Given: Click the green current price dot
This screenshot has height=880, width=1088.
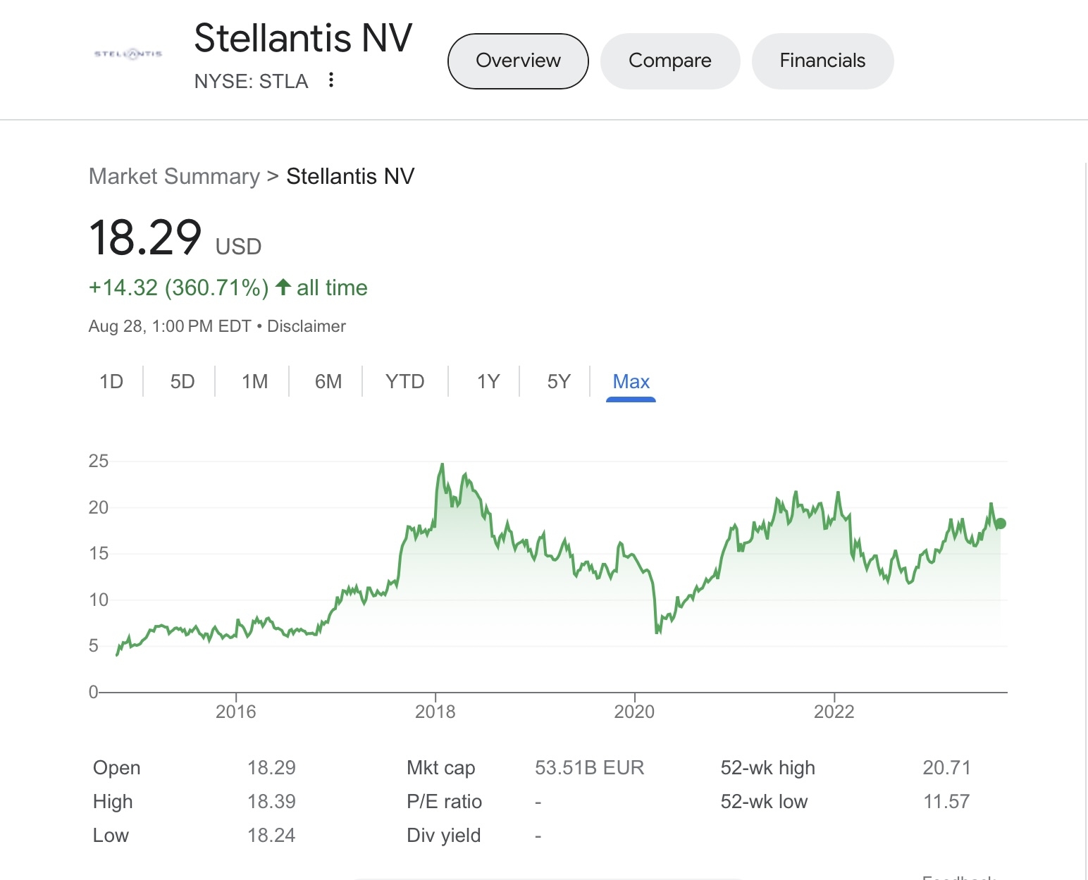Looking at the screenshot, I should (x=1000, y=523).
